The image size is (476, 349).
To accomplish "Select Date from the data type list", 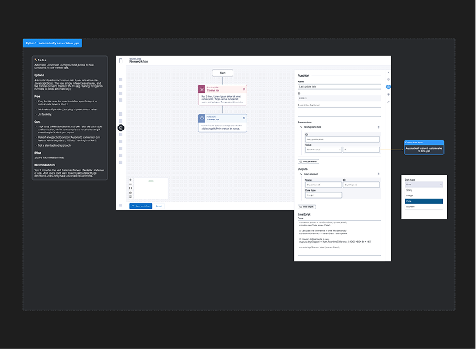I will point(423,201).
